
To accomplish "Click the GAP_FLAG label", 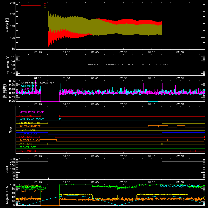I will click(x=25, y=116).
